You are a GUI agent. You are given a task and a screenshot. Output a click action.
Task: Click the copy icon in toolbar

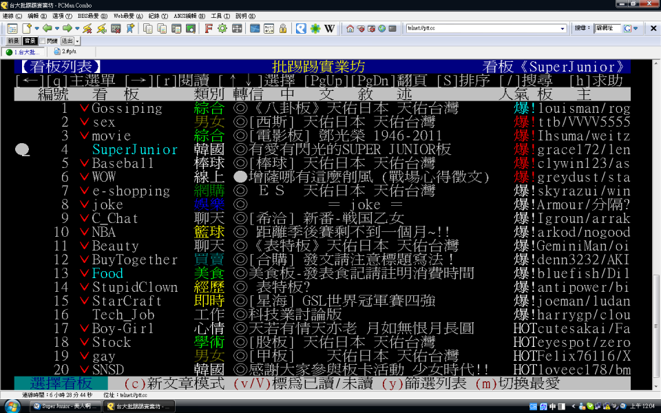[x=147, y=29]
